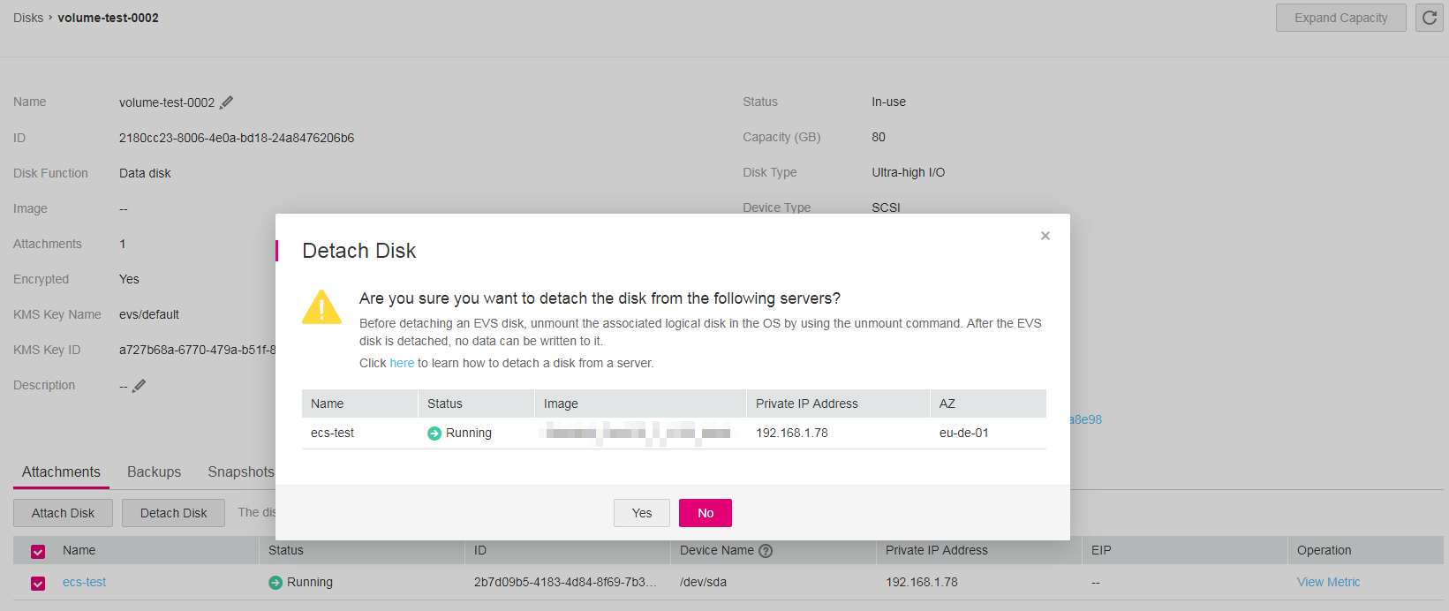Screen dimensions: 1449x611
Task: Uncheck the ecs-test row checkbox
Action: 38,584
